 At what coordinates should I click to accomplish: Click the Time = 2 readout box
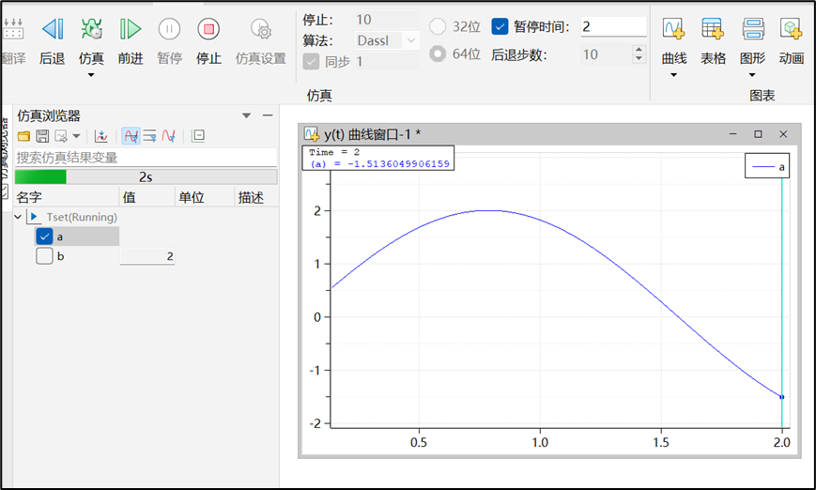(x=378, y=158)
